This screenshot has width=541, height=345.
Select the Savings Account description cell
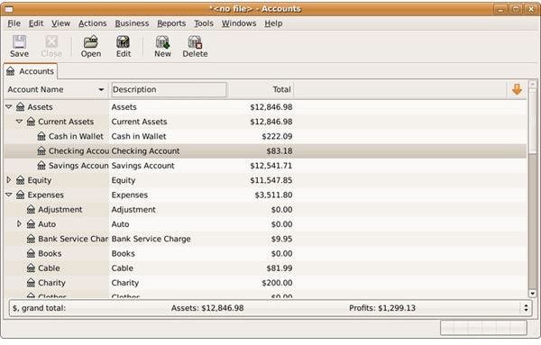point(142,166)
